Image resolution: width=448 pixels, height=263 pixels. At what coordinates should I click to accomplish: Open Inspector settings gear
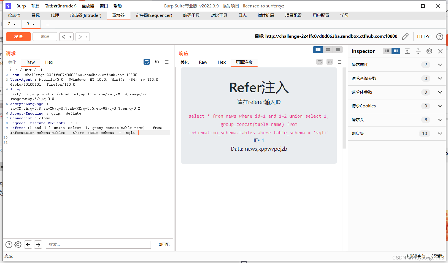point(429,51)
